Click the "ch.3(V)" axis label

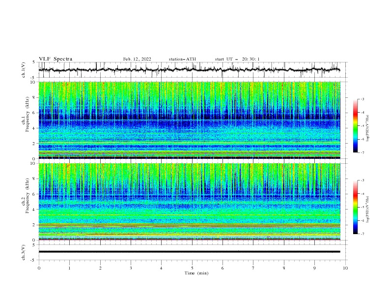click(x=24, y=252)
